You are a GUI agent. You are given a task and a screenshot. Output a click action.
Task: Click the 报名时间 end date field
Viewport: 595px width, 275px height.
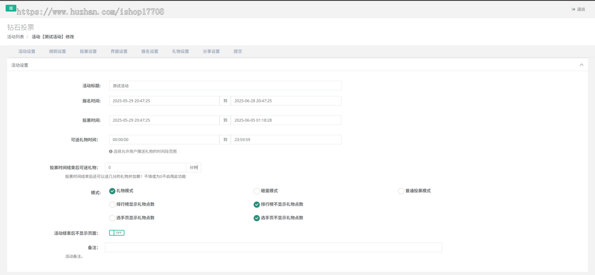click(286, 100)
